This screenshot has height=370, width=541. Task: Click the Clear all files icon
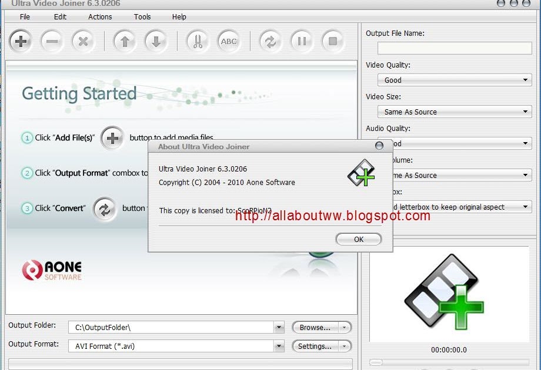[x=84, y=41]
